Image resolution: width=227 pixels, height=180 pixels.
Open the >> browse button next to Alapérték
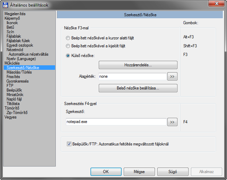click(172, 76)
